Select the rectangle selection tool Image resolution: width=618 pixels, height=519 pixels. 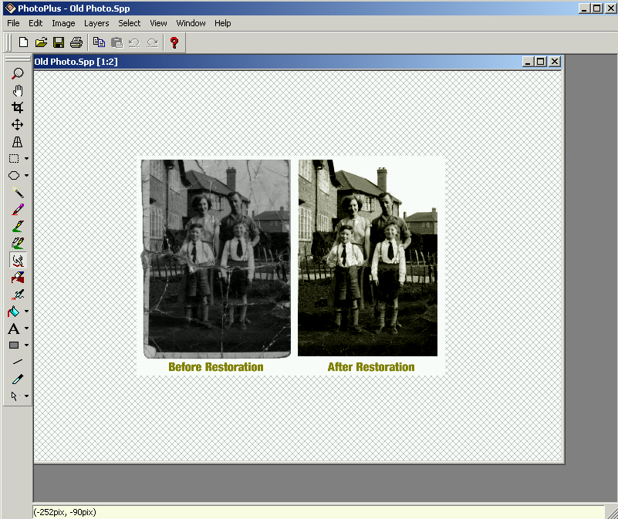14,158
